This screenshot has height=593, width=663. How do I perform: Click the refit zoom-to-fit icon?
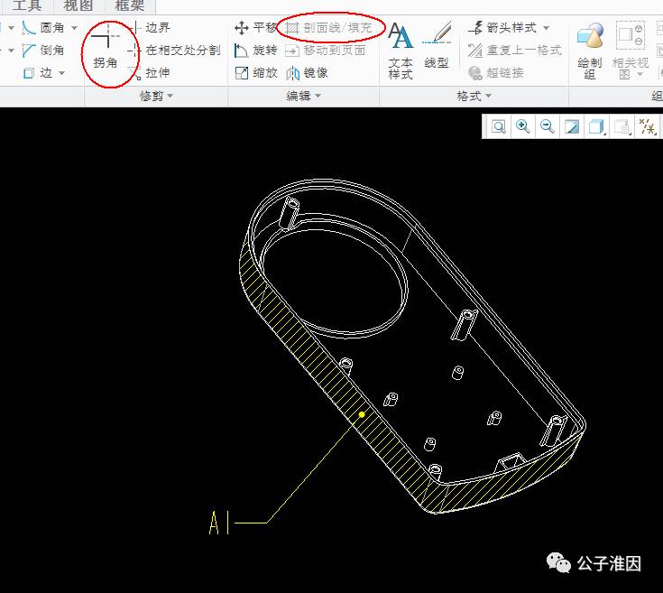498,126
